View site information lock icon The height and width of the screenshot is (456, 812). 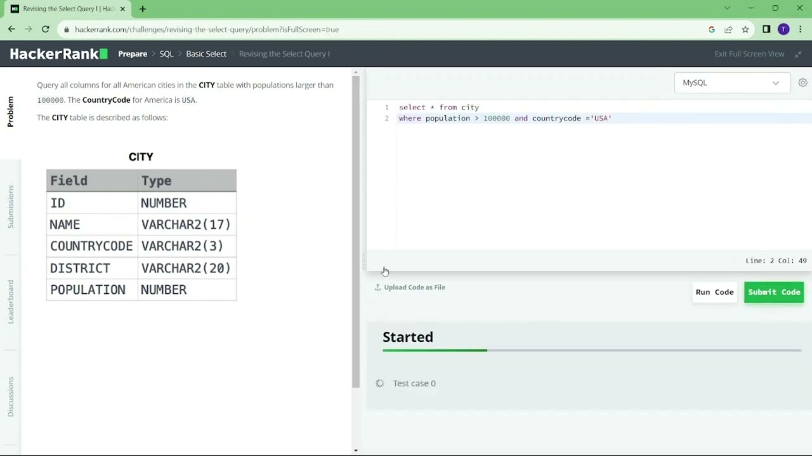click(x=67, y=29)
